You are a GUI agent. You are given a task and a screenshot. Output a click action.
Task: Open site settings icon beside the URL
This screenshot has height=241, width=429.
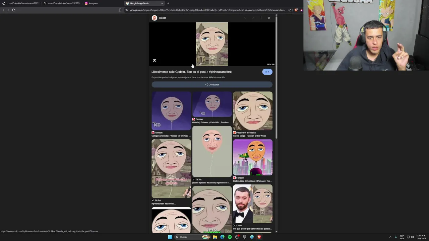coord(127,10)
